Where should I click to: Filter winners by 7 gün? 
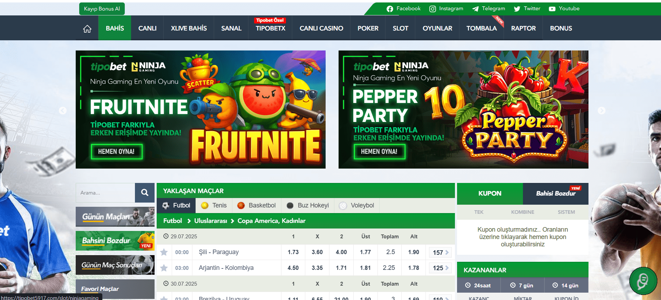click(x=522, y=285)
